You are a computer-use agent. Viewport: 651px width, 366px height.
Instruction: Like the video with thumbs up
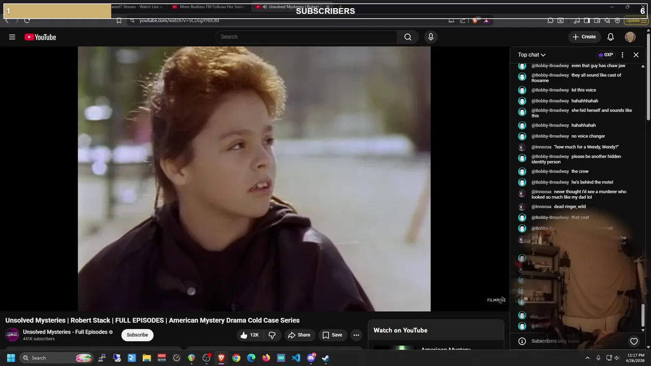tap(250, 335)
